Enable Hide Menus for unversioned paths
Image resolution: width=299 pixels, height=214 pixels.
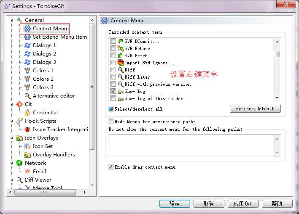110,121
